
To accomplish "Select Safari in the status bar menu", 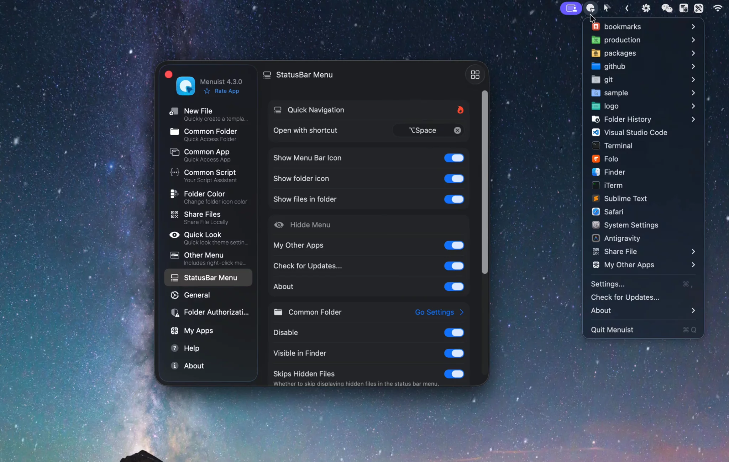I will [613, 211].
